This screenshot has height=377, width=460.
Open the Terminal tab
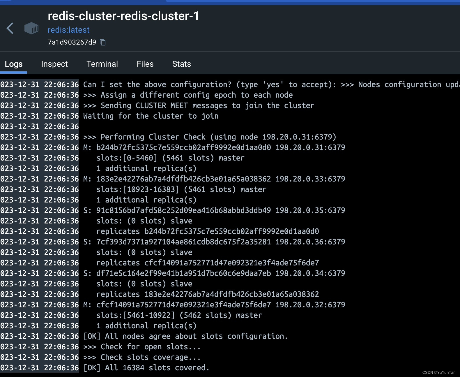click(x=102, y=64)
